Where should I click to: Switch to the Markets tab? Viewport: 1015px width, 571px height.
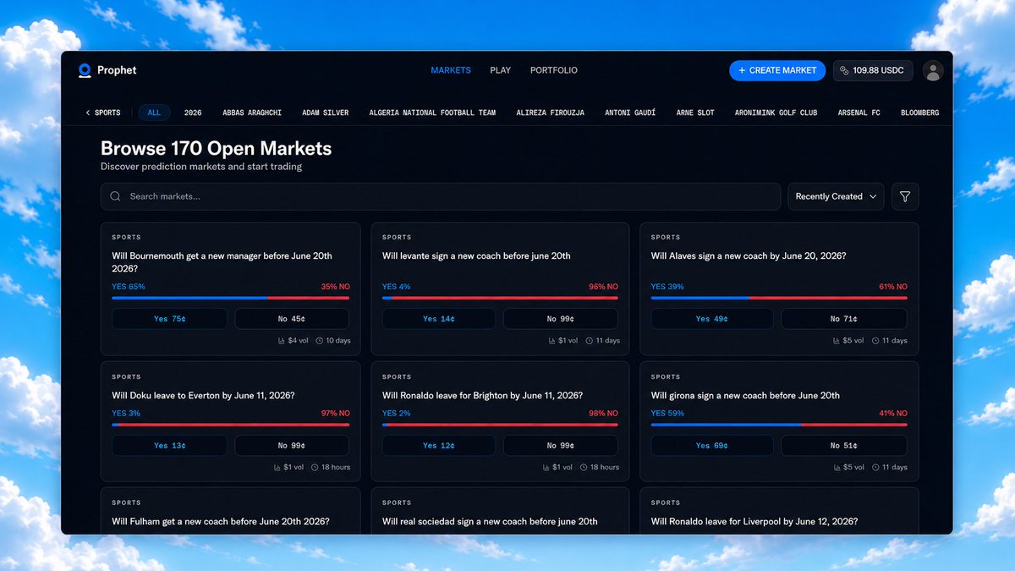click(451, 70)
